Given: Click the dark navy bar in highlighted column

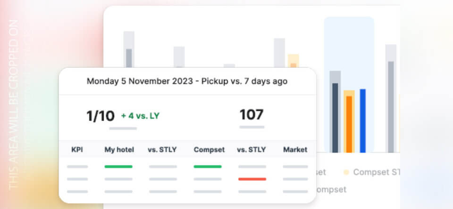Looking at the screenshot, I should (x=335, y=118).
